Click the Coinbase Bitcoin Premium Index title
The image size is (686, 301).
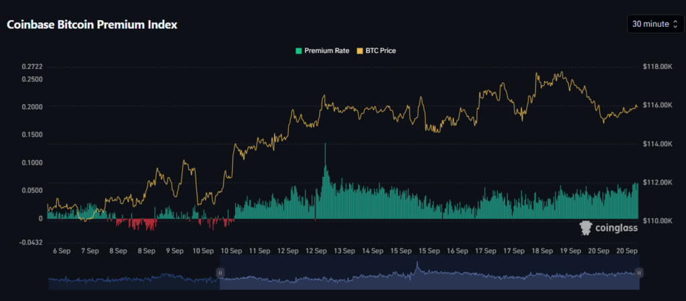92,24
